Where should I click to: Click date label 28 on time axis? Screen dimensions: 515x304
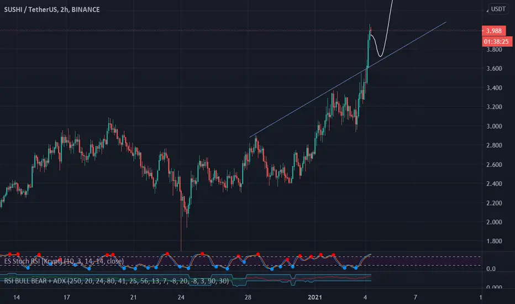pos(248,297)
